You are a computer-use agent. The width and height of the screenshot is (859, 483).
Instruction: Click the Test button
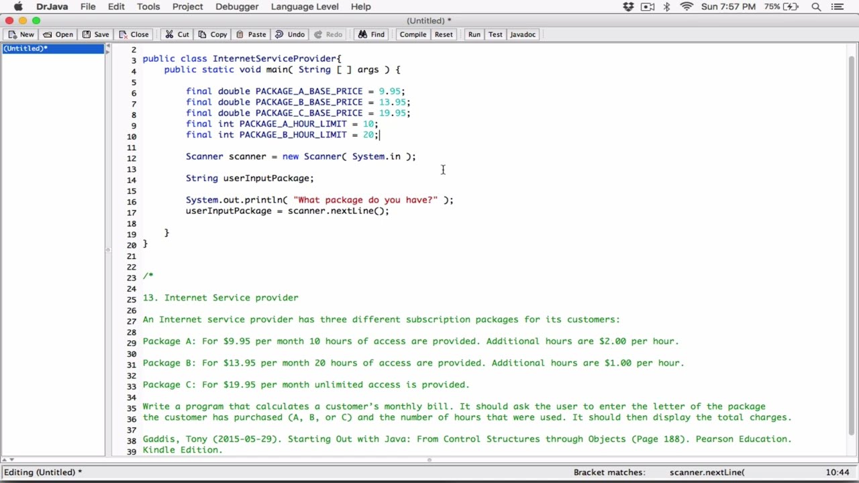(495, 34)
